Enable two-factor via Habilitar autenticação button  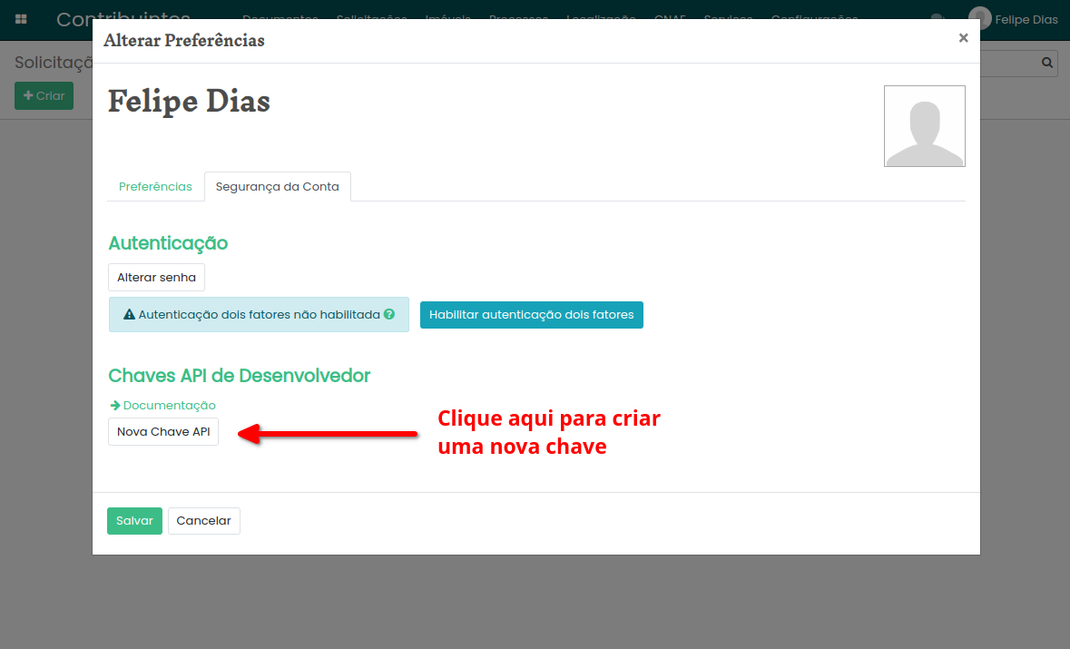click(x=531, y=315)
